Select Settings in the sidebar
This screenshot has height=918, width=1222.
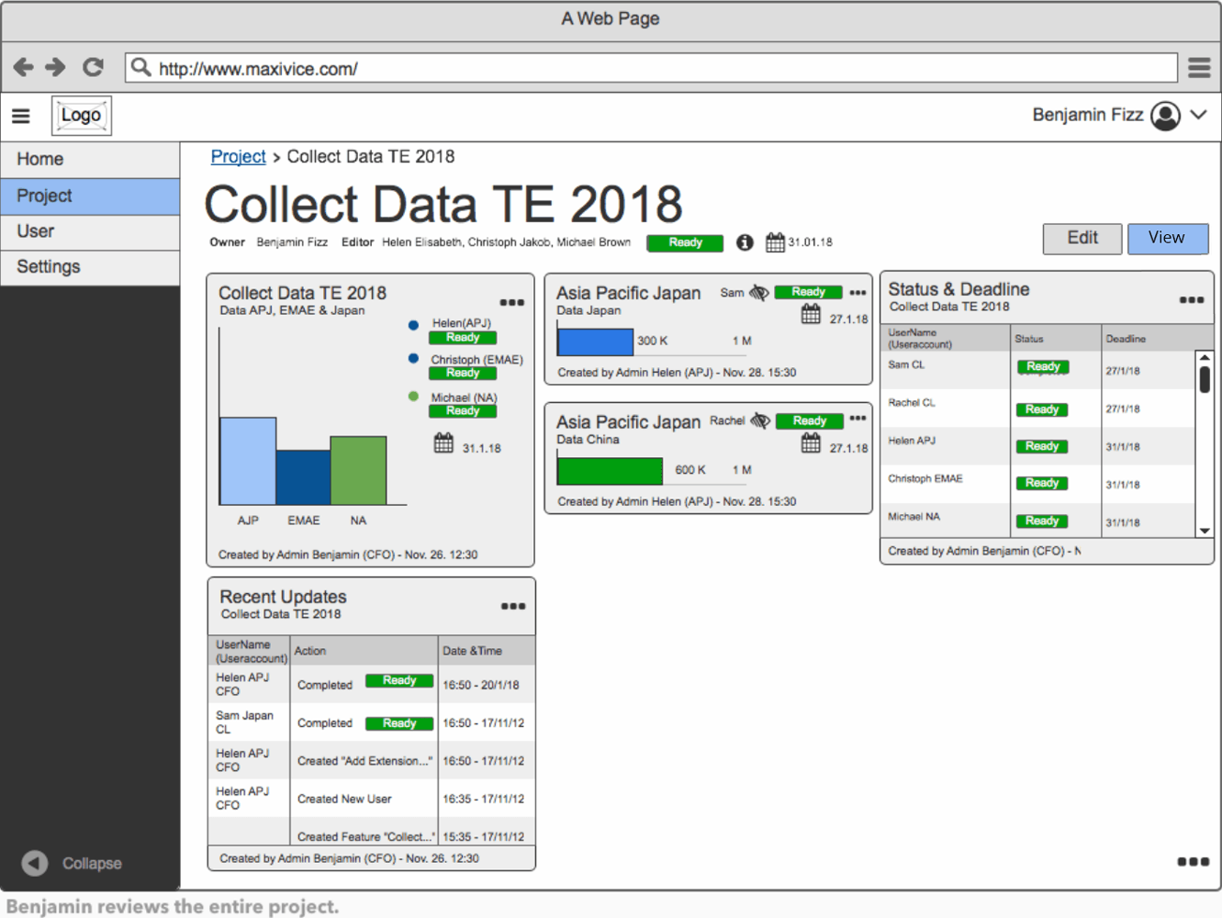click(x=49, y=267)
